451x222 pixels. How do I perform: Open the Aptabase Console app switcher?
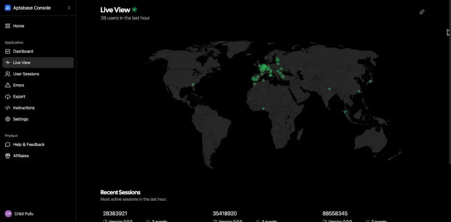38,8
